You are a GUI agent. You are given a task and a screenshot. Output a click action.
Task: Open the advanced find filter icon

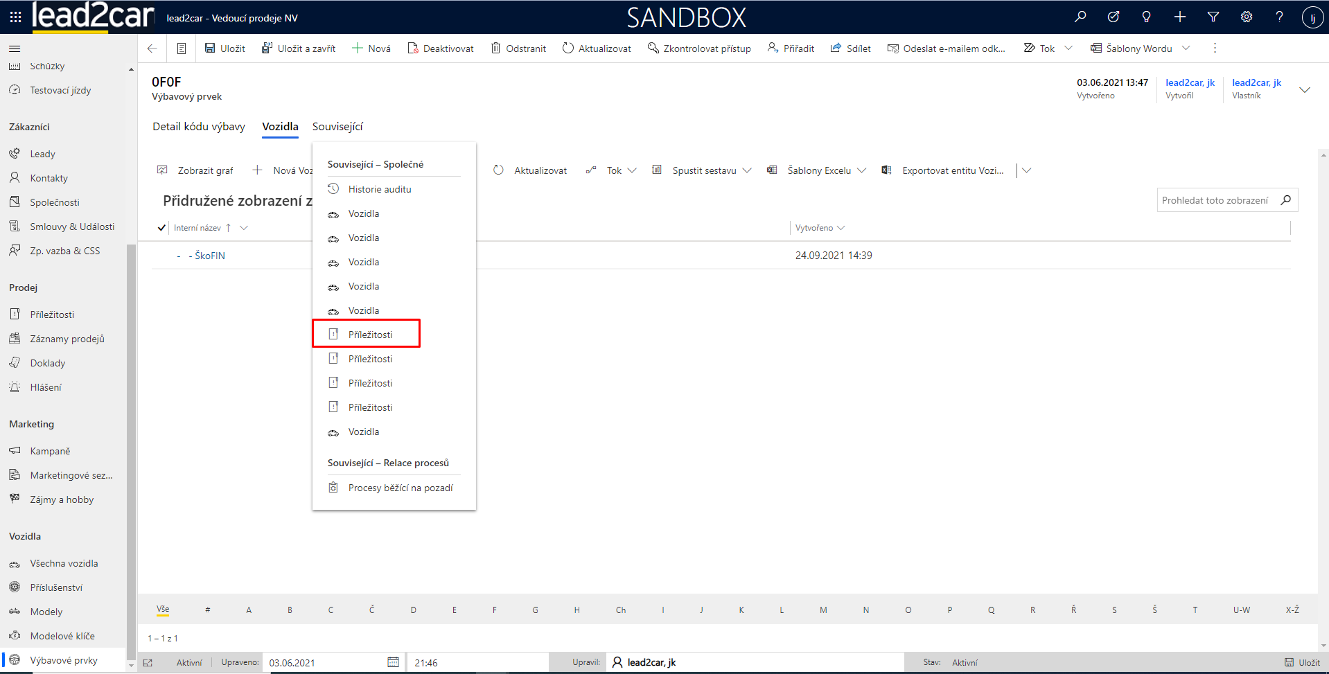[1213, 17]
